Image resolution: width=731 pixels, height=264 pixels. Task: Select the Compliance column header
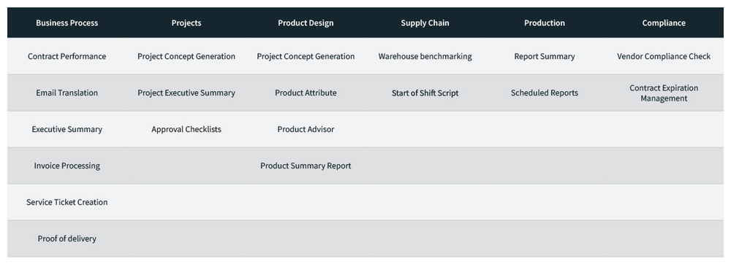click(x=664, y=23)
